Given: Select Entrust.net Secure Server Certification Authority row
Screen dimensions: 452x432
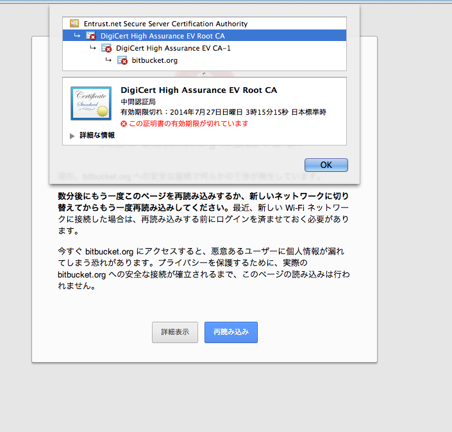Looking at the screenshot, I should tap(205, 24).
